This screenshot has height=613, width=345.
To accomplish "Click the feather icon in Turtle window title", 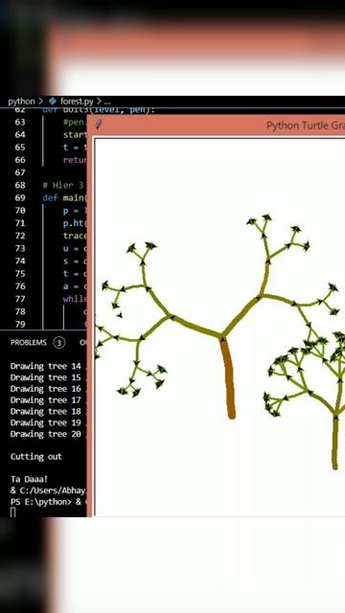I will tap(99, 125).
